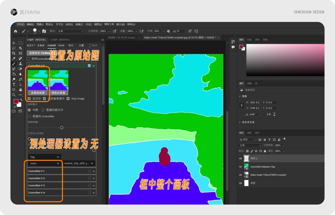Select the Eyedropper tool
The width and height of the screenshot is (335, 215).
click(x=14, y=59)
